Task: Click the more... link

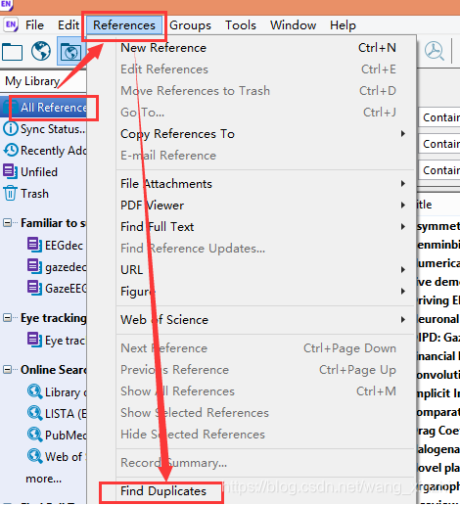Action: click(x=43, y=479)
